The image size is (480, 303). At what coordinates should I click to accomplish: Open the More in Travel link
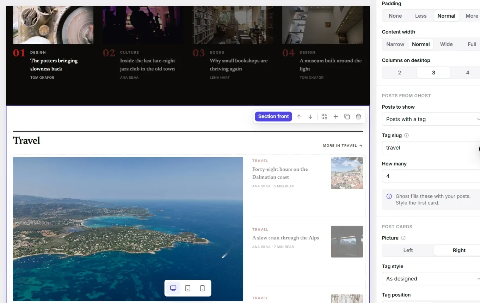click(343, 145)
